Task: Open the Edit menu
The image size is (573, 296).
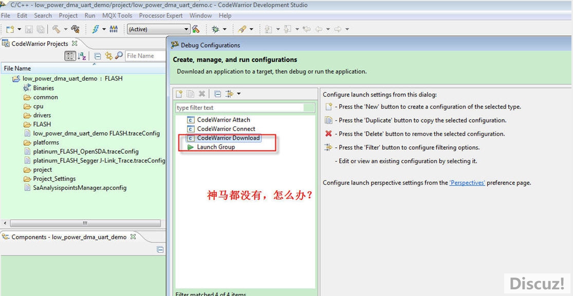Action: point(22,16)
